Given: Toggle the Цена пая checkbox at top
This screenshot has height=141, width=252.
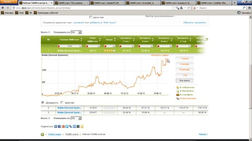Looking at the screenshot, I should (x=91, y=17).
